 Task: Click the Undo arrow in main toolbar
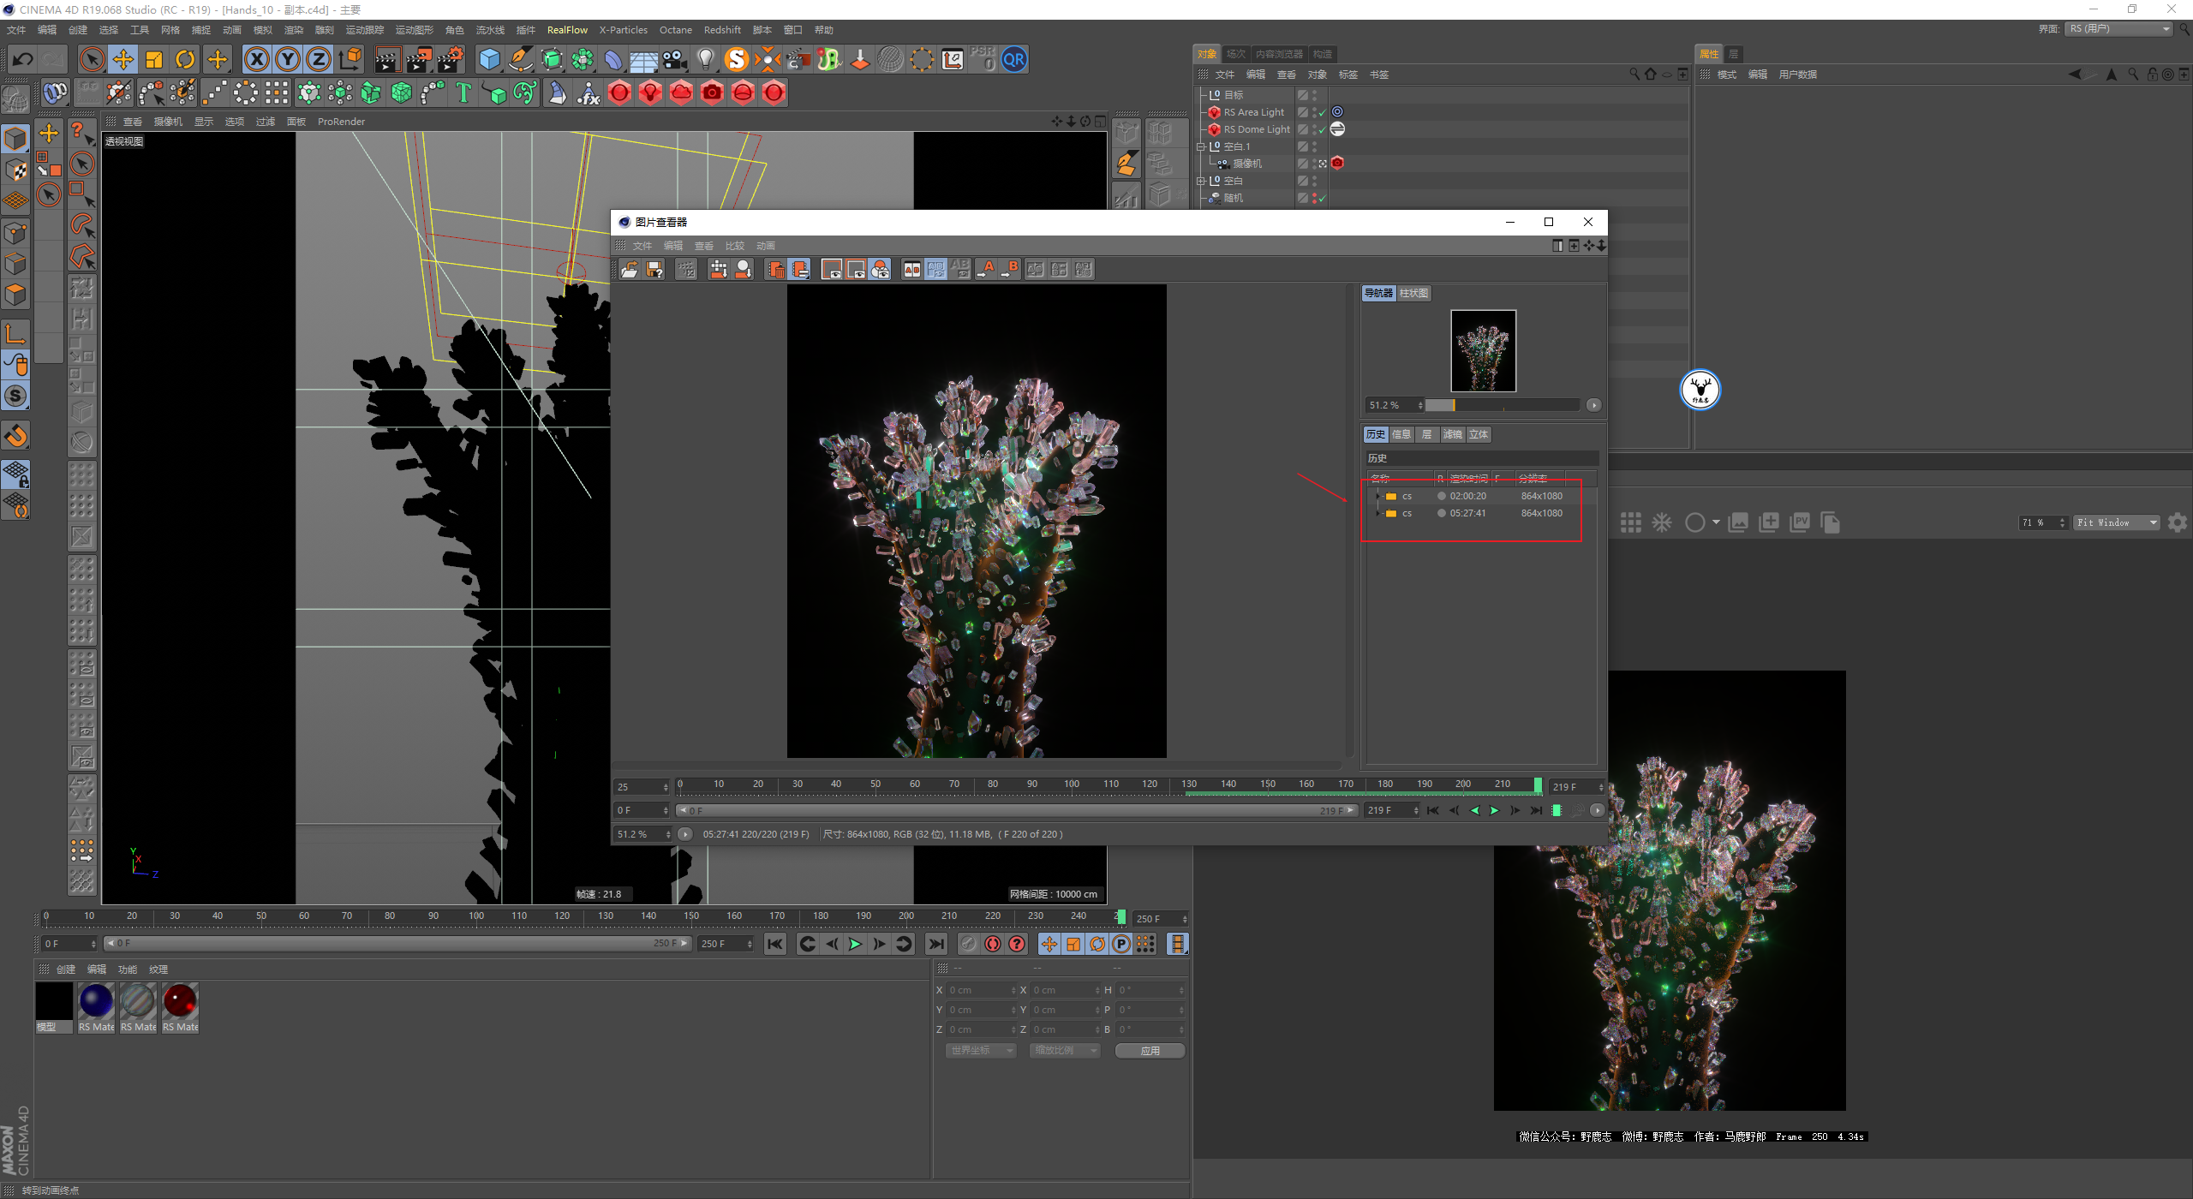click(22, 59)
